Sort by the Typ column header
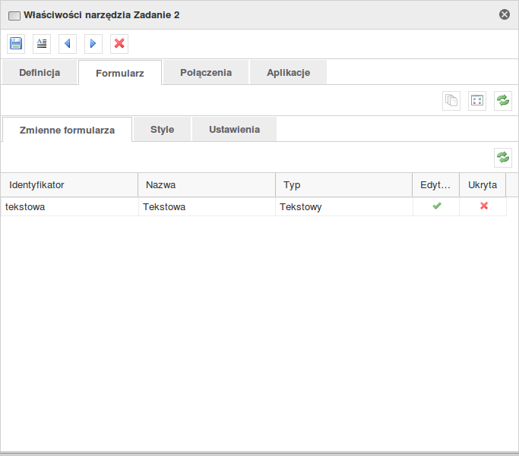The image size is (519, 456). click(x=343, y=185)
